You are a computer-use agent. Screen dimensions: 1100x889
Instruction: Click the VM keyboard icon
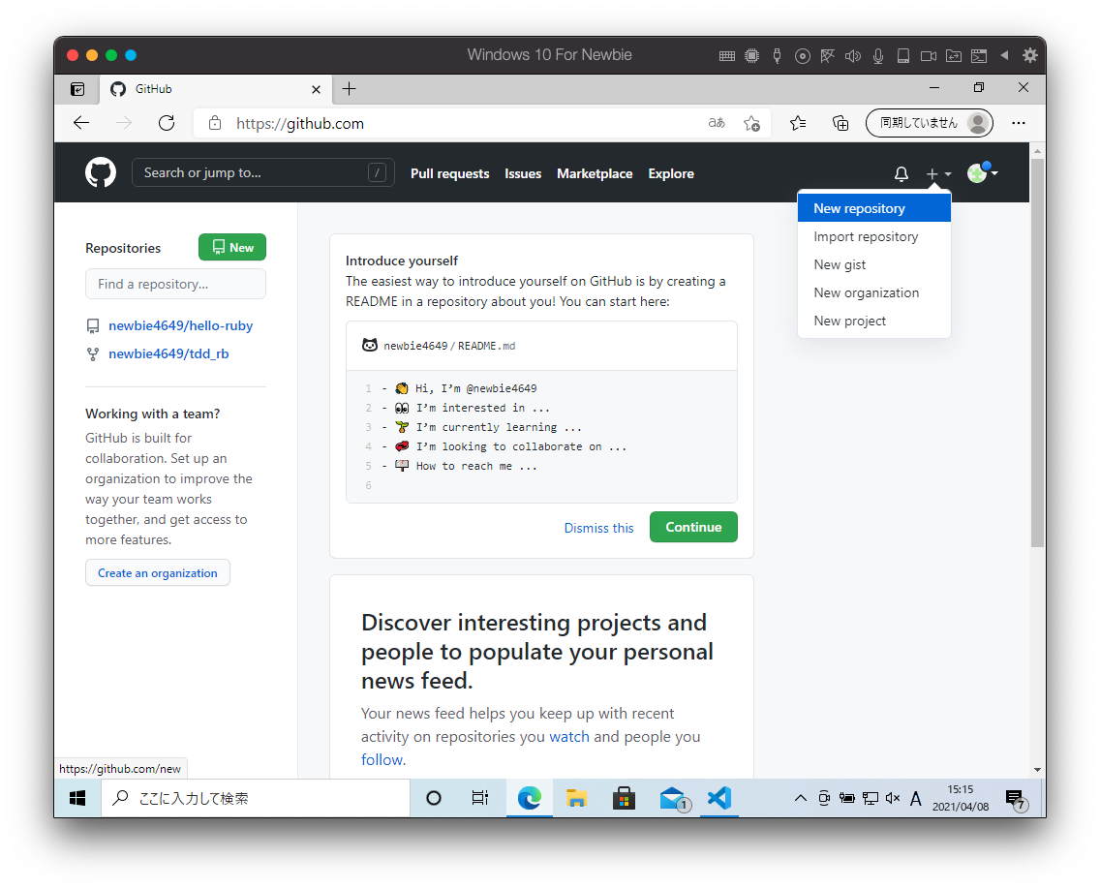click(x=727, y=56)
